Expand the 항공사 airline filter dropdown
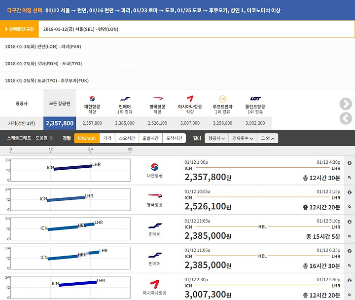This screenshot has height=300, width=355. click(x=216, y=138)
